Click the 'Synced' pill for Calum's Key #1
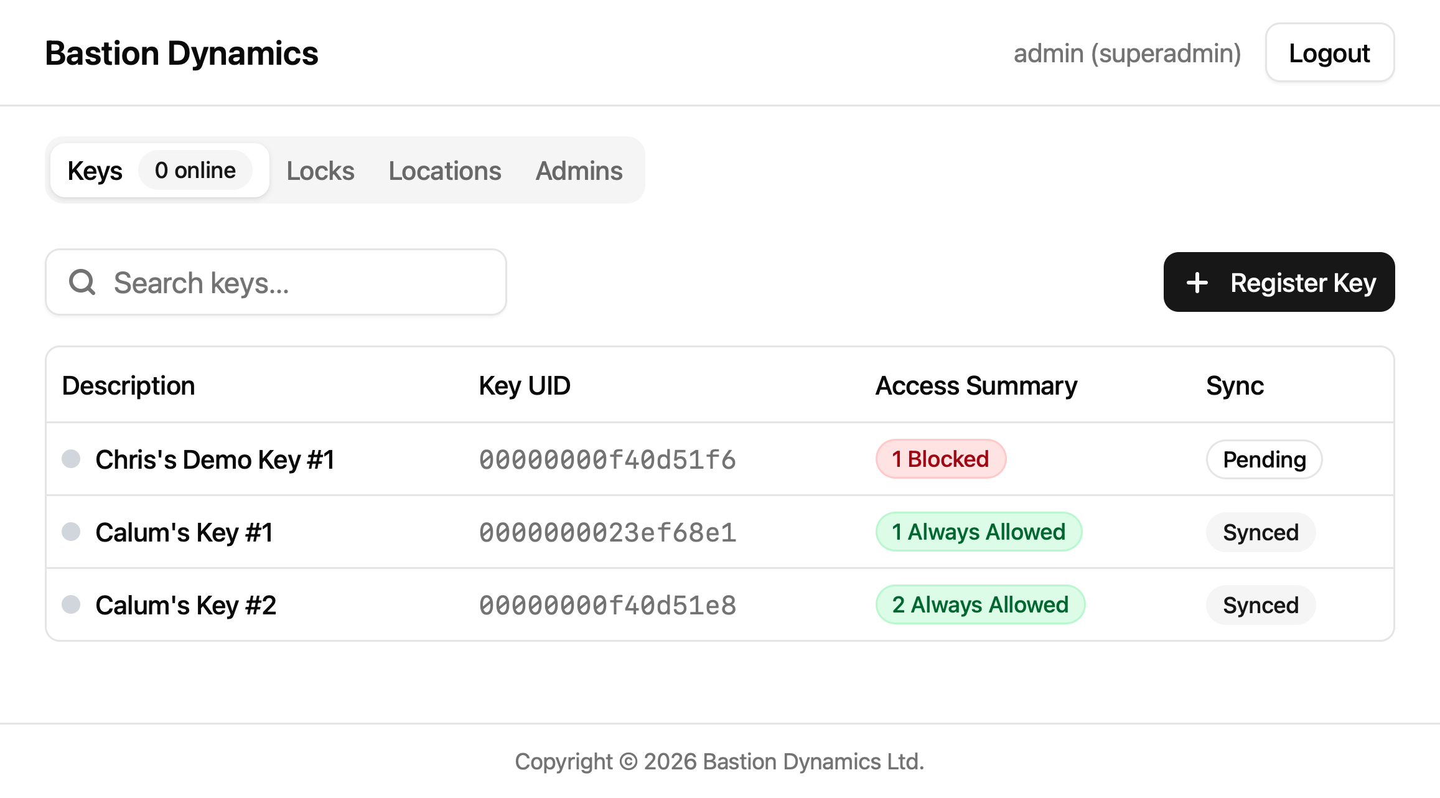Viewport: 1440px width, 798px height. point(1260,532)
